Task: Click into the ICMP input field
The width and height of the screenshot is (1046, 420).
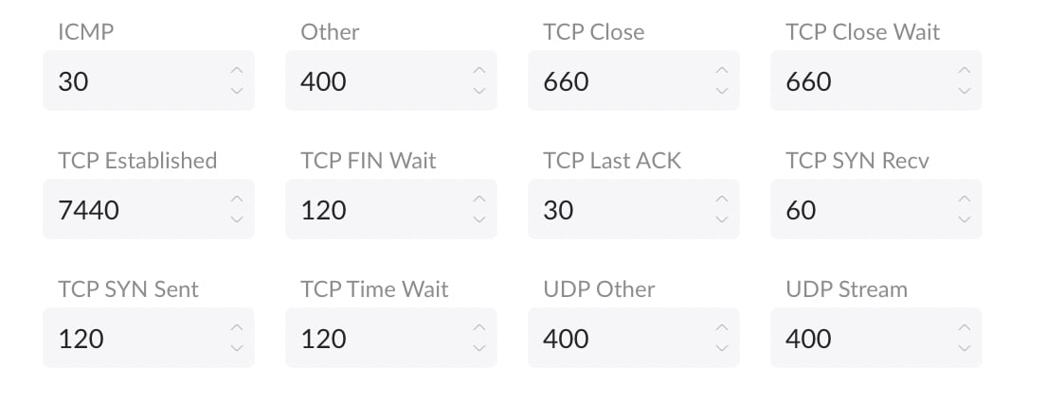Action: tap(133, 81)
